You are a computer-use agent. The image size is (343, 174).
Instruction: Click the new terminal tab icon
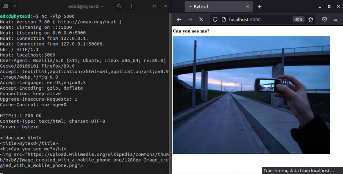point(6,6)
